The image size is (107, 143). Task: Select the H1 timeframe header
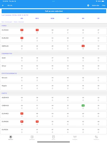click(68, 18)
